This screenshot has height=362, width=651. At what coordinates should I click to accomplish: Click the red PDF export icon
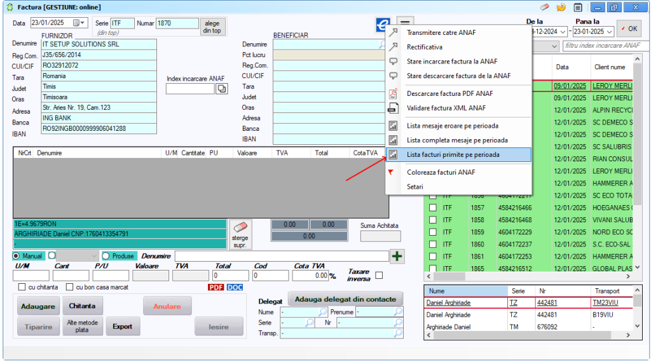click(216, 287)
